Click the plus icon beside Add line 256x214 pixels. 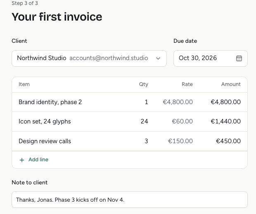[22, 160]
